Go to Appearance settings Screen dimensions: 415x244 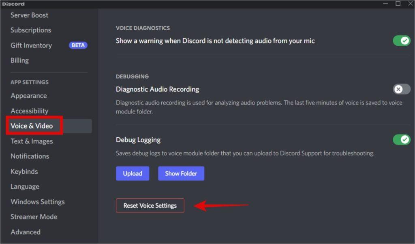[x=29, y=96]
